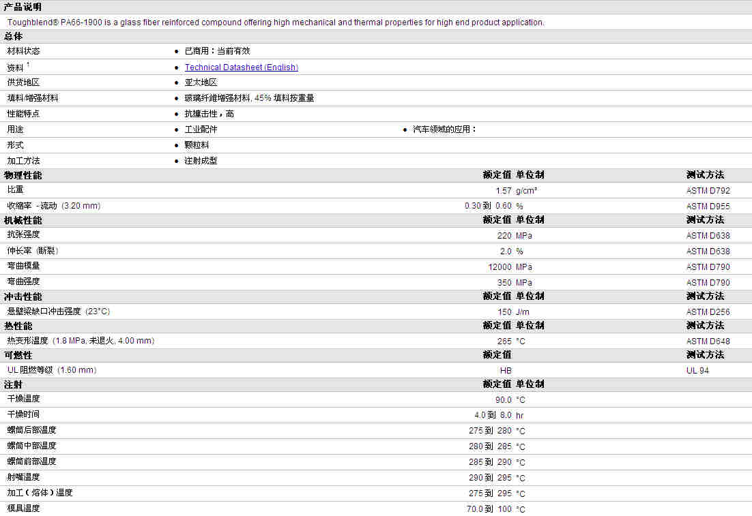Select the "物理性能" section heading
Viewport: 752px width, 516px height.
coord(23,175)
